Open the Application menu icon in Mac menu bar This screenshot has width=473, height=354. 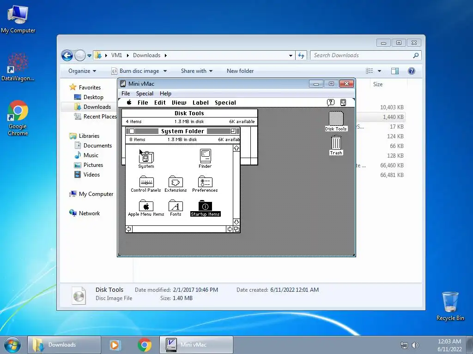pos(343,102)
